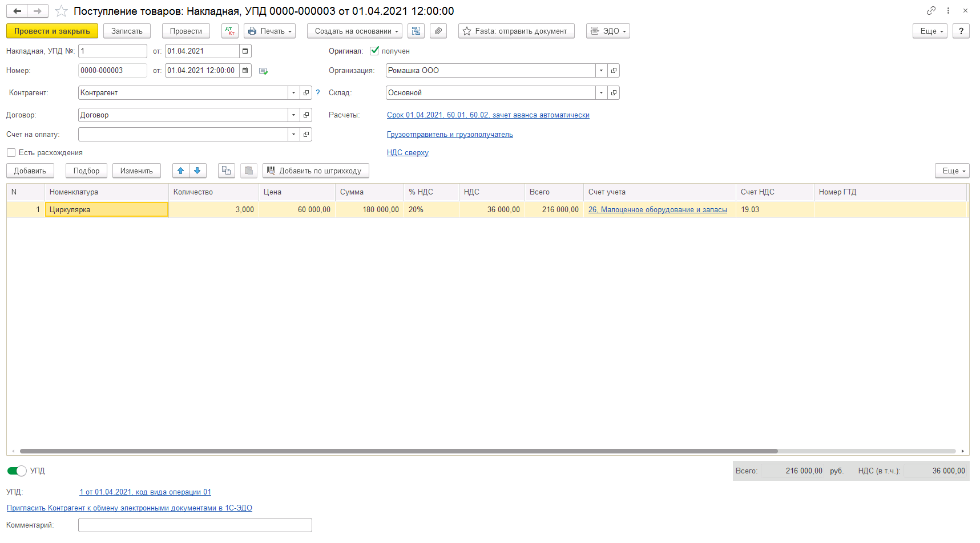The width and height of the screenshot is (980, 543).
Task: Expand the Счет на оплату dropdown
Action: (x=293, y=134)
